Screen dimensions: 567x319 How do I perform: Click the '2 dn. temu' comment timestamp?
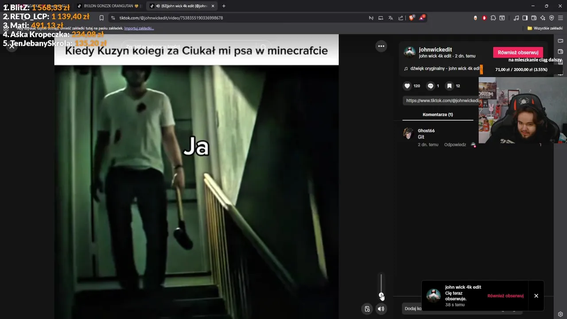(428, 144)
